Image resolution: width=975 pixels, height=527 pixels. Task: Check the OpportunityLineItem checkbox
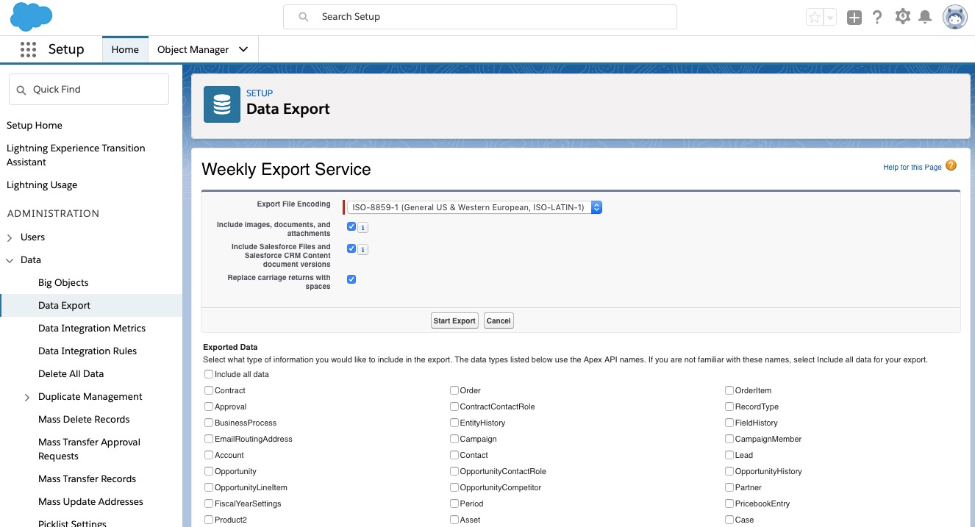pos(209,487)
